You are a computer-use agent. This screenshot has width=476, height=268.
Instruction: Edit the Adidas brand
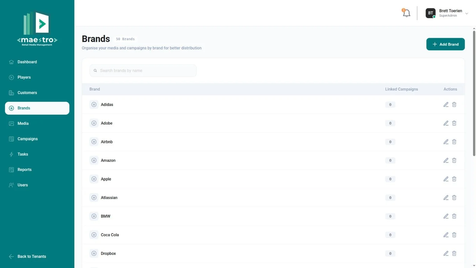[446, 105]
